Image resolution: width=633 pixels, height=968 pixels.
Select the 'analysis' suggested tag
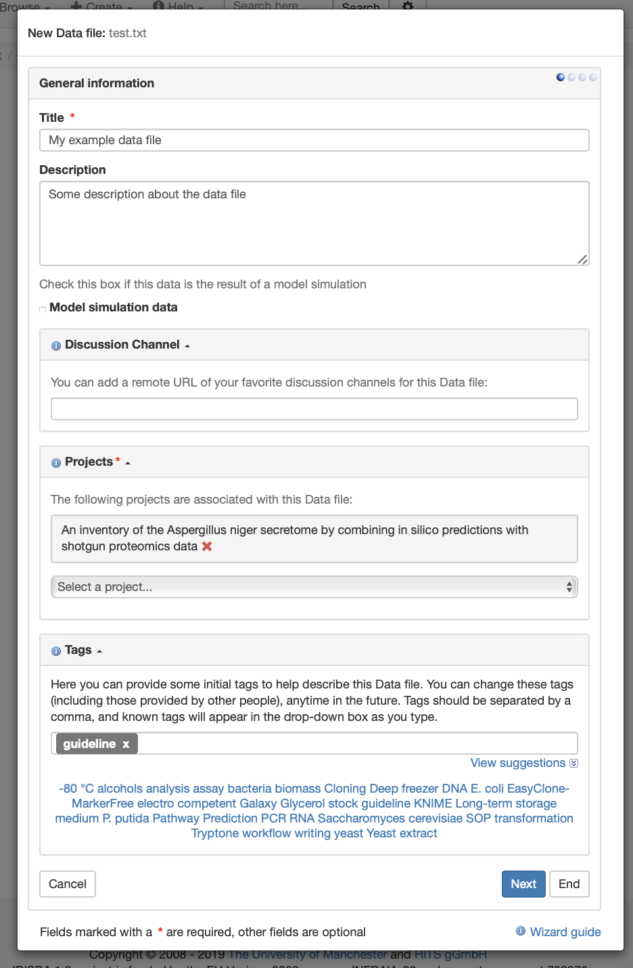tap(168, 789)
